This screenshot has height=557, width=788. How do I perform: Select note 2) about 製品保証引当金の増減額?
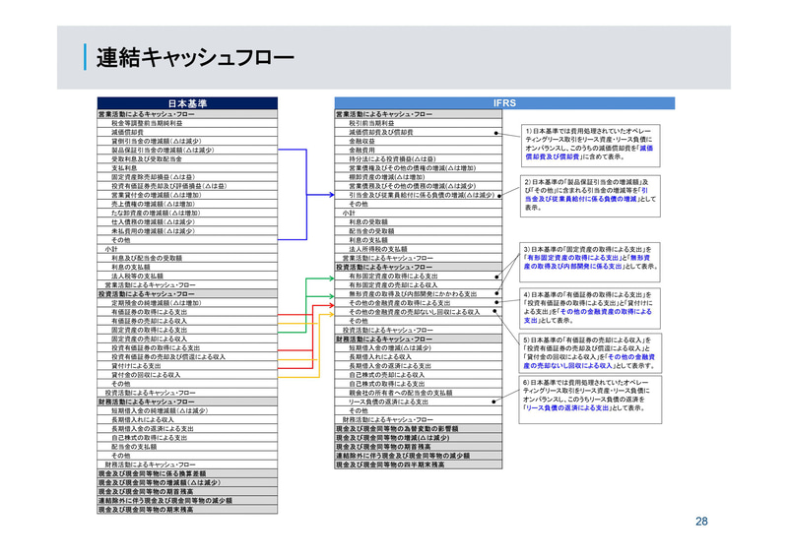[590, 196]
